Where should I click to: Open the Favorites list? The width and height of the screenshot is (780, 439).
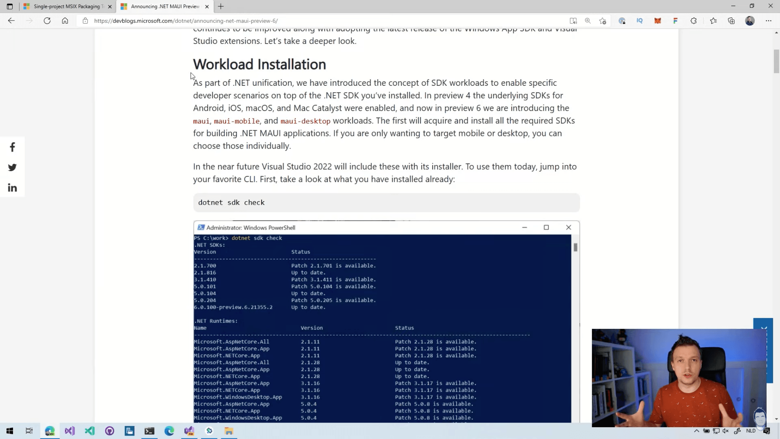[x=713, y=21]
